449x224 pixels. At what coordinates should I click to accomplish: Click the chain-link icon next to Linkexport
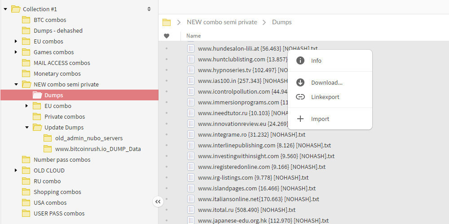(300, 97)
